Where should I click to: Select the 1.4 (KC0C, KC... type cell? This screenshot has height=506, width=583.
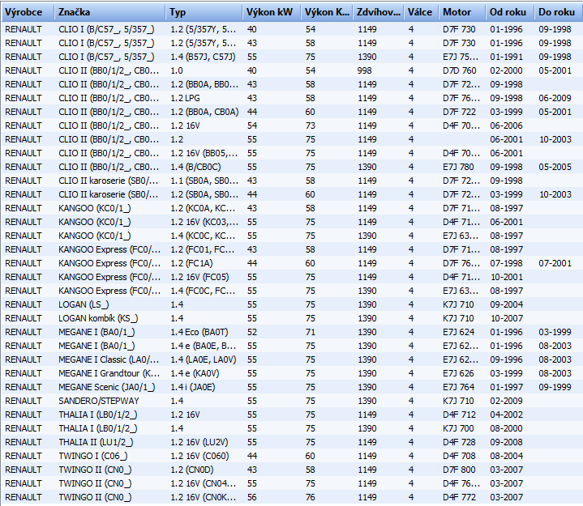[x=203, y=236]
